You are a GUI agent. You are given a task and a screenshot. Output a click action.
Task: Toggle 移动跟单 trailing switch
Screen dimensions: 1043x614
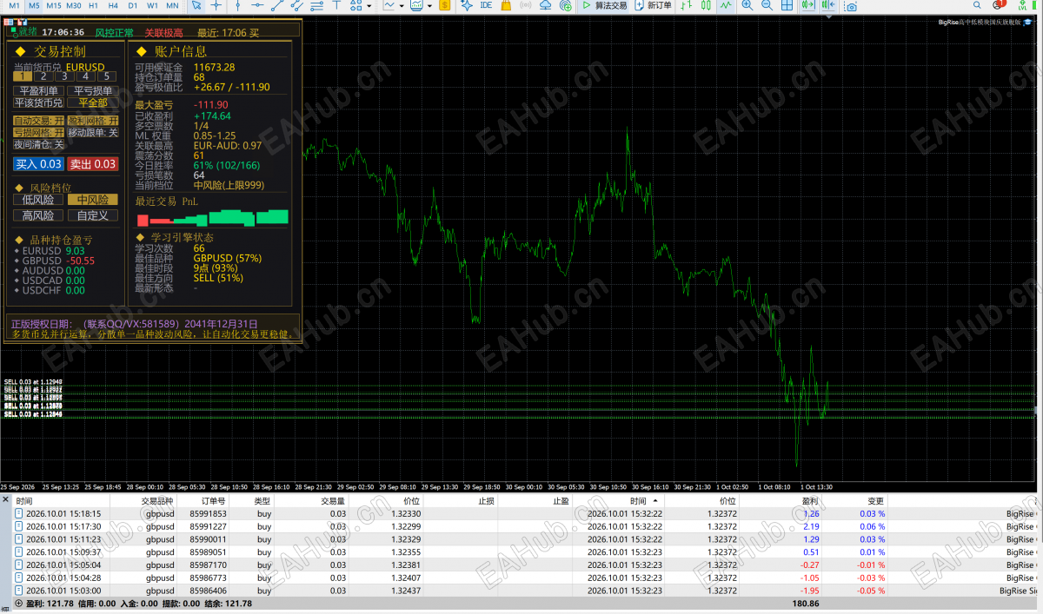pos(93,133)
